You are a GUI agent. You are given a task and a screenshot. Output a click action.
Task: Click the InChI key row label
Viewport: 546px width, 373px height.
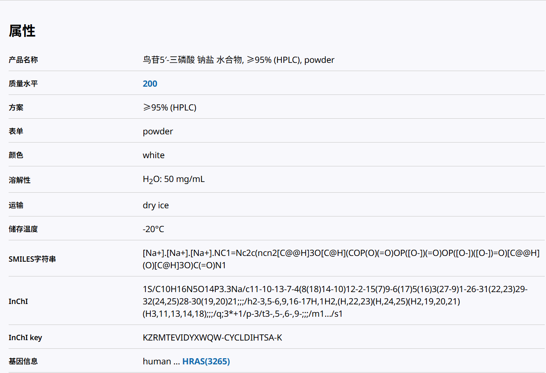(x=25, y=338)
